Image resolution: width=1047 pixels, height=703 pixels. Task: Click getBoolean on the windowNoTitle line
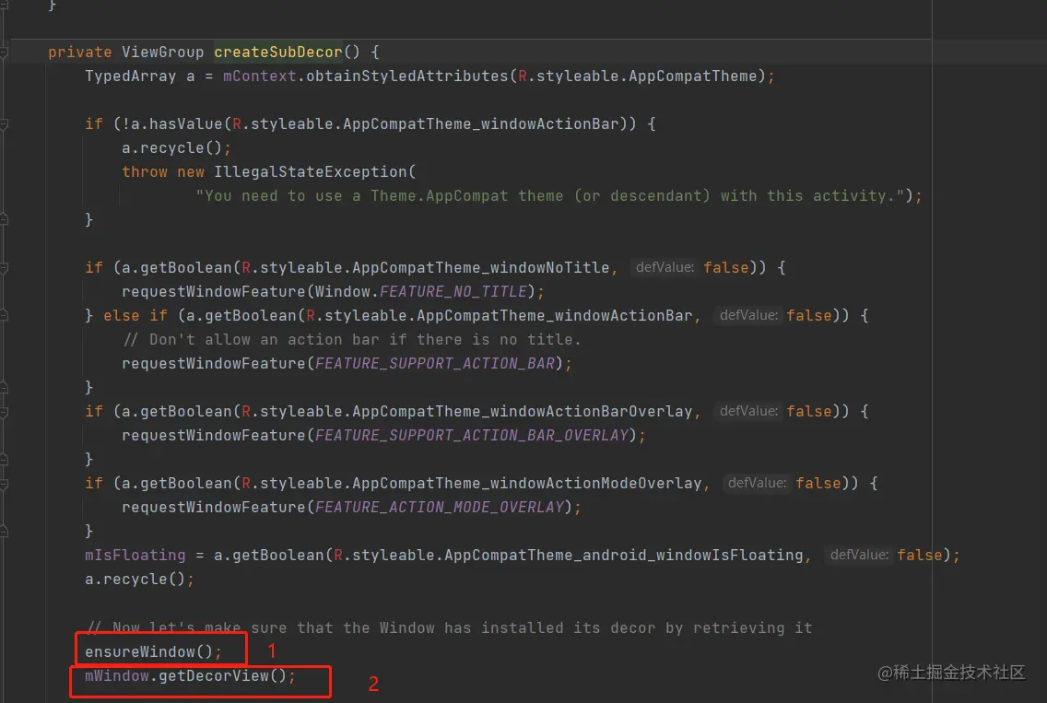pyautogui.click(x=185, y=268)
